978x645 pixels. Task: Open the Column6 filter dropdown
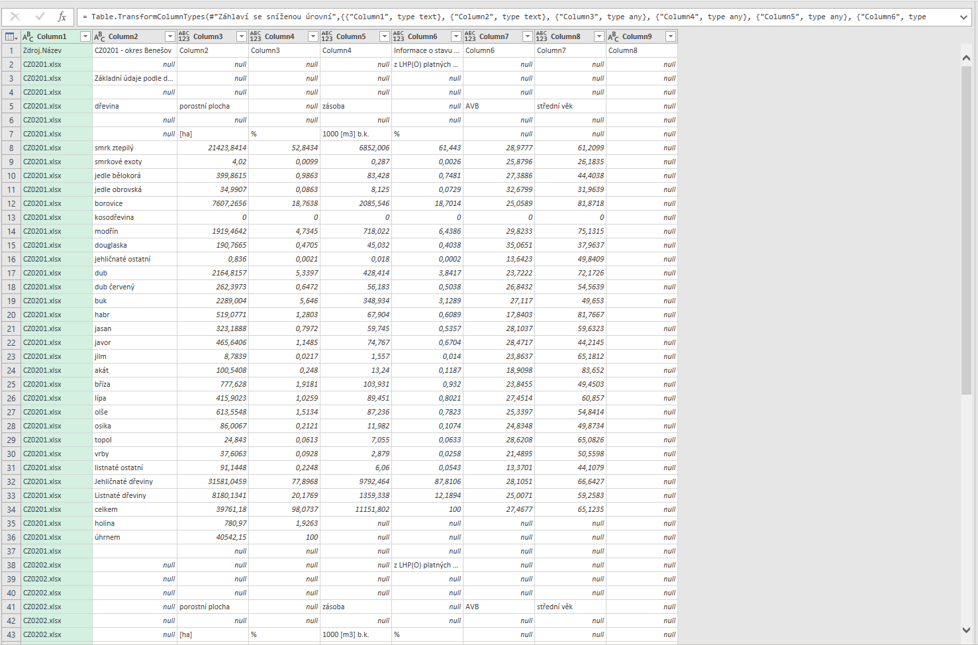[456, 36]
